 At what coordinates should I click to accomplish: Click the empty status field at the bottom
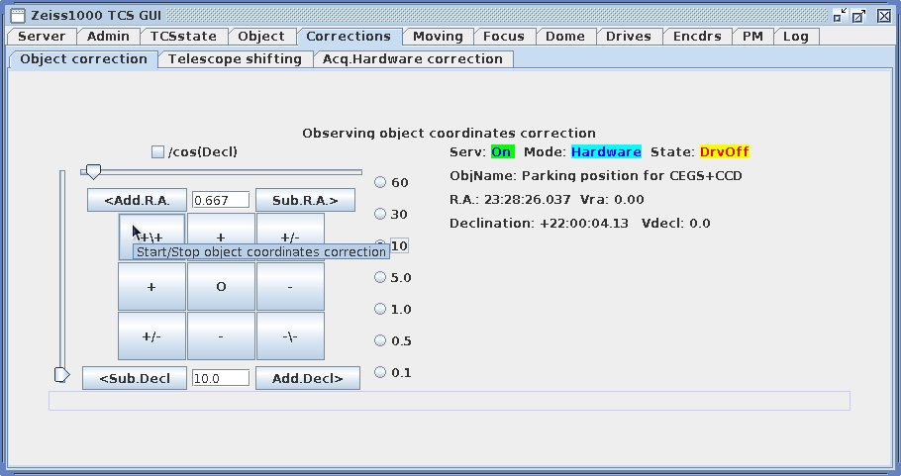tap(449, 401)
